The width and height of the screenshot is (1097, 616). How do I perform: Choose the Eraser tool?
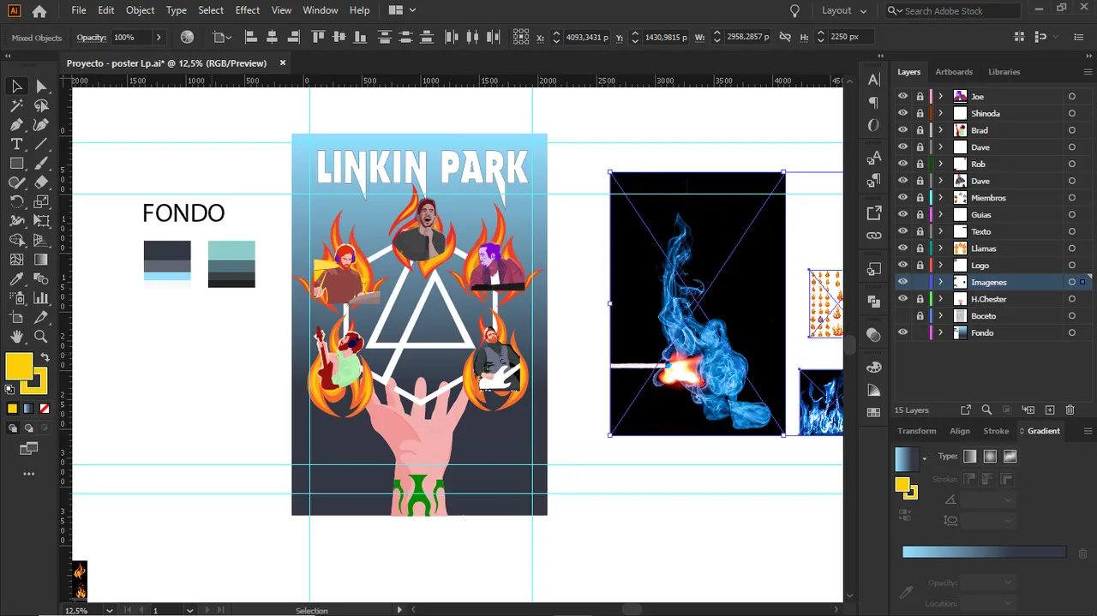[x=41, y=182]
